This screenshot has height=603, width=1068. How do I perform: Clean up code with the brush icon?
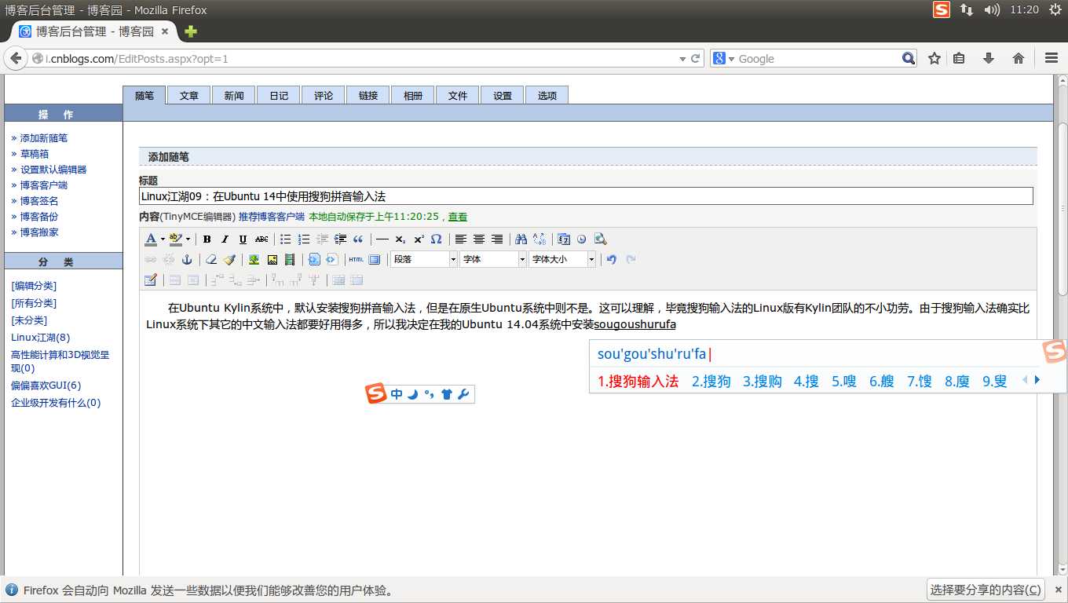click(x=229, y=259)
